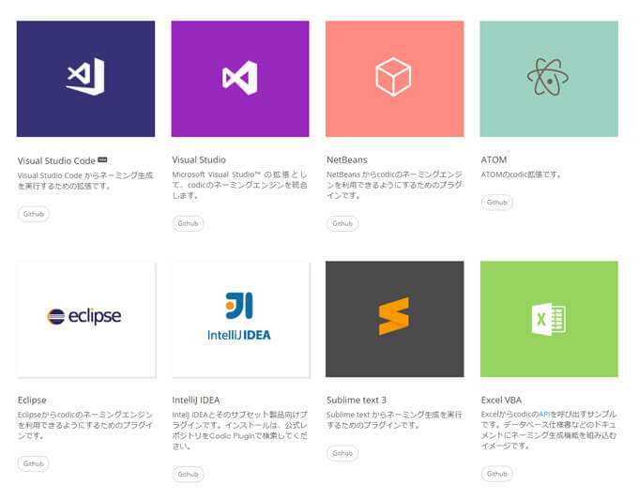
Task: Click the Microsoft Visual Studio description paragraph
Action: click(x=239, y=185)
